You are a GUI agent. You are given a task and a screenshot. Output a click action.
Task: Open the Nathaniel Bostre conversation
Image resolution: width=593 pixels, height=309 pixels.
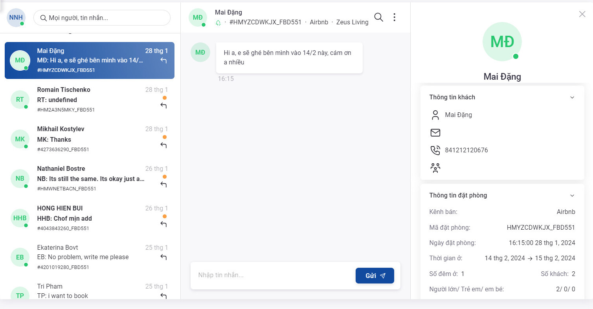[90, 178]
